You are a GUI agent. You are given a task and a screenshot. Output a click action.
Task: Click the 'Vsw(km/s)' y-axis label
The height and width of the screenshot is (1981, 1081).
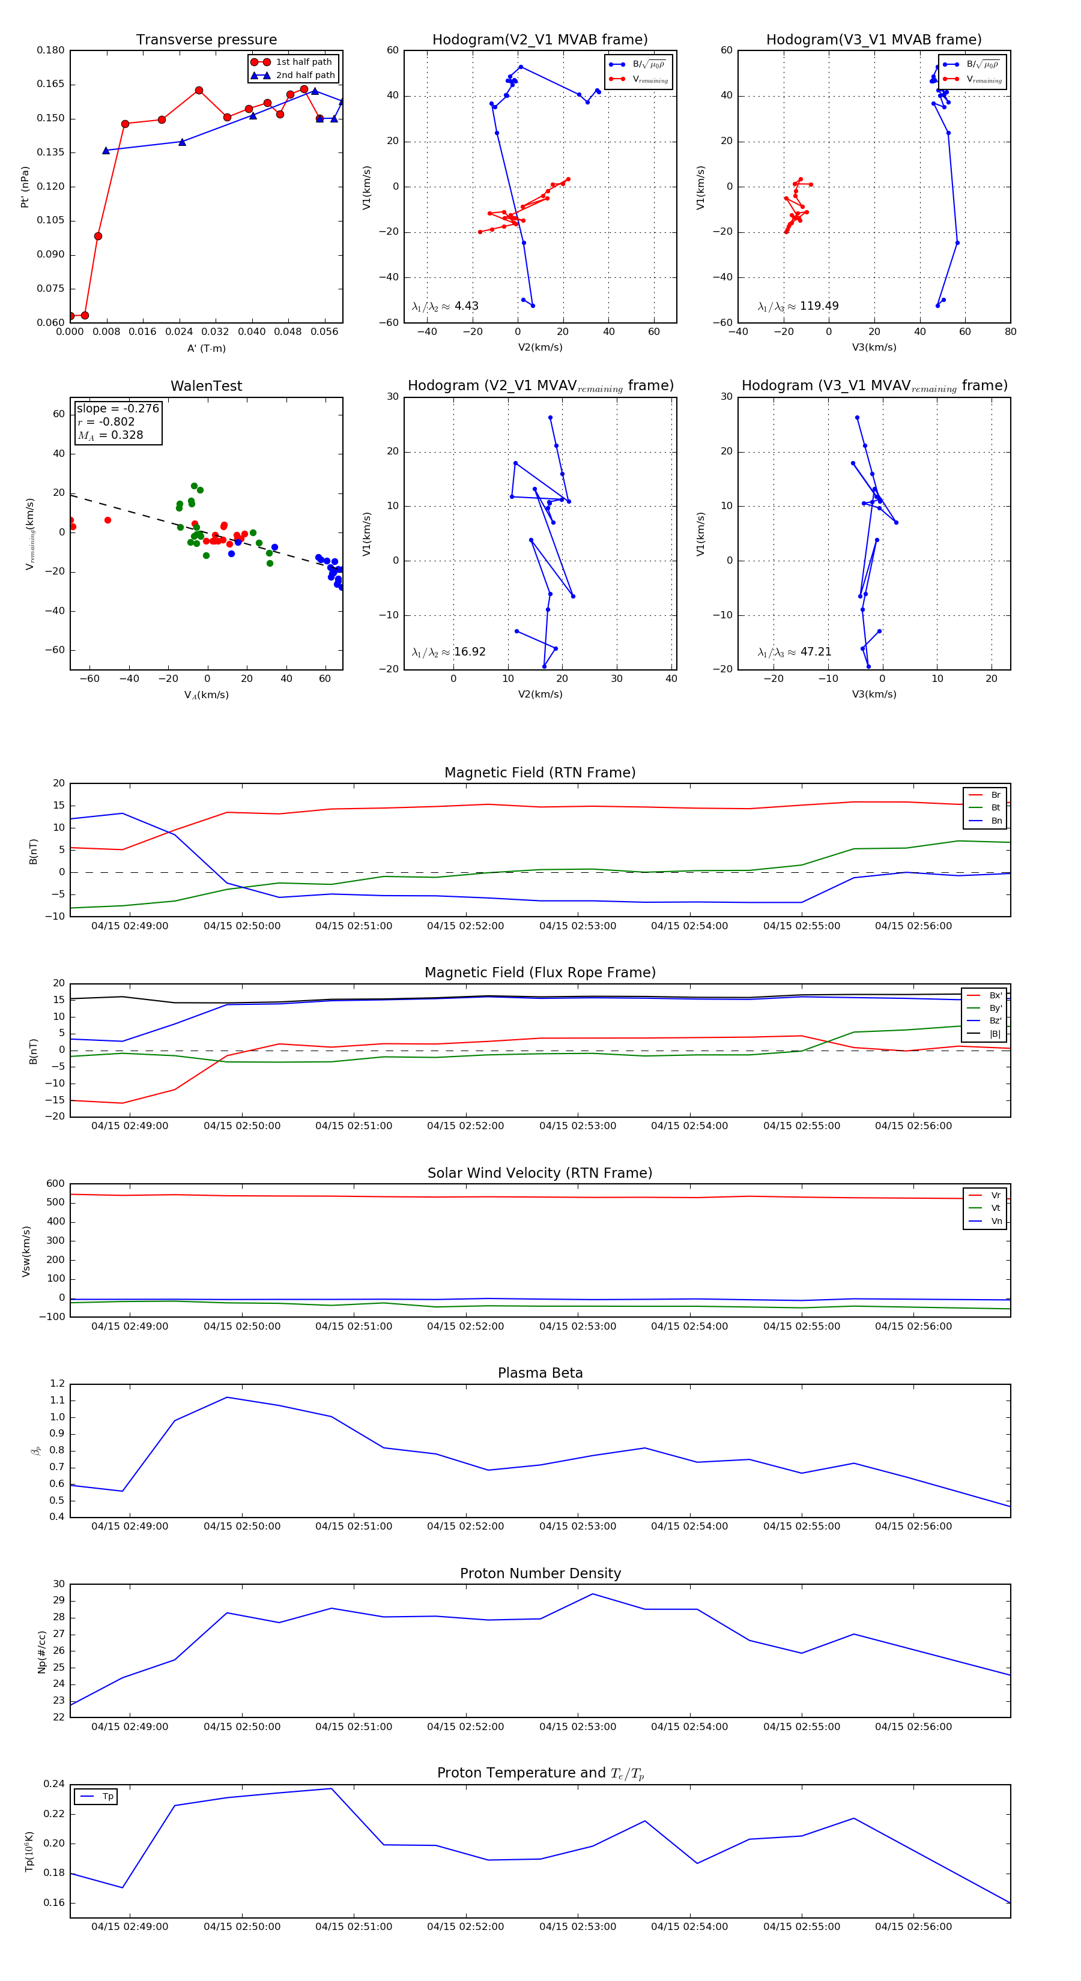(26, 1251)
